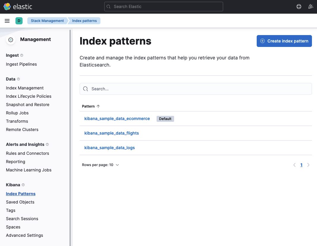Open Saved Objects
This screenshot has width=317, height=246.
coord(20,202)
